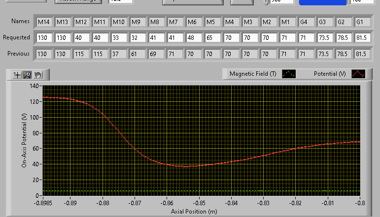Edit Requested value for M2

coord(269,38)
